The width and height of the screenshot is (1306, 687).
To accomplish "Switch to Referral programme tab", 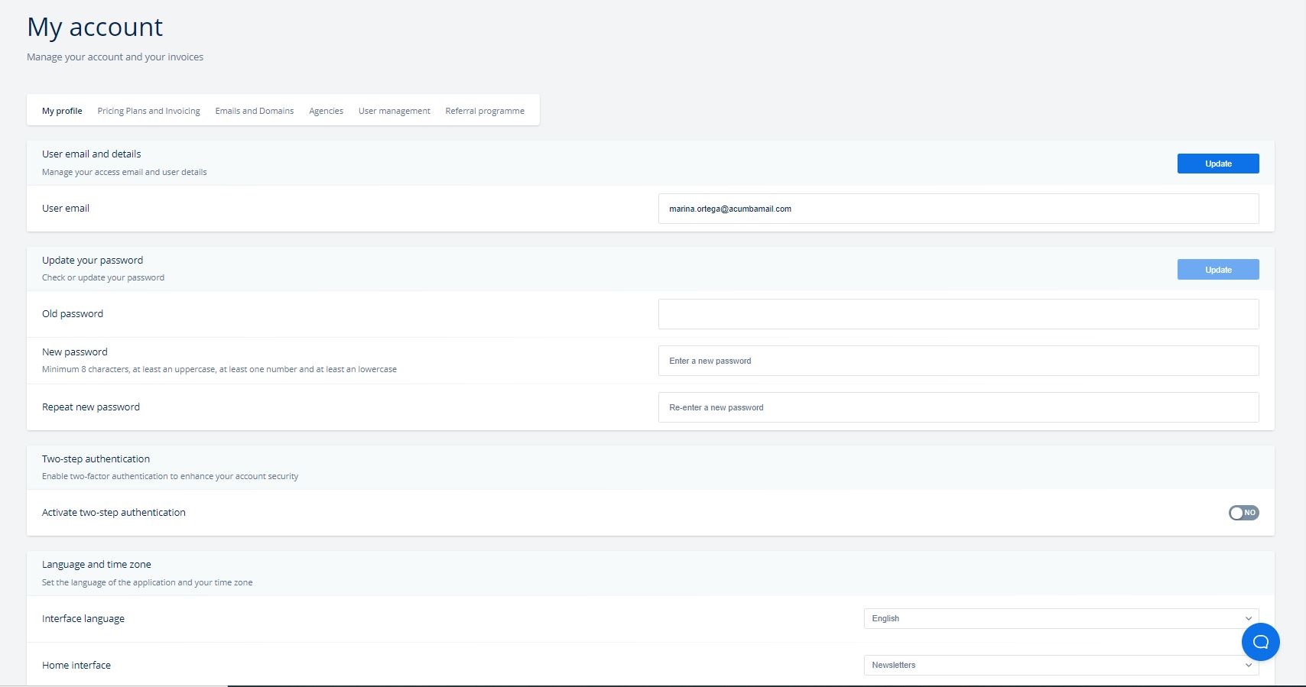I will tap(485, 111).
